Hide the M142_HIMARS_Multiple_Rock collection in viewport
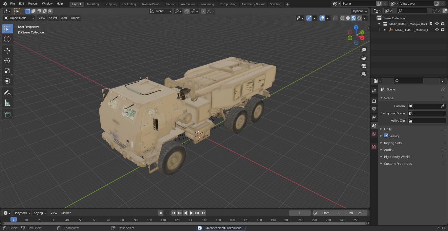Screen dimensions: 448x231 pos(437,24)
